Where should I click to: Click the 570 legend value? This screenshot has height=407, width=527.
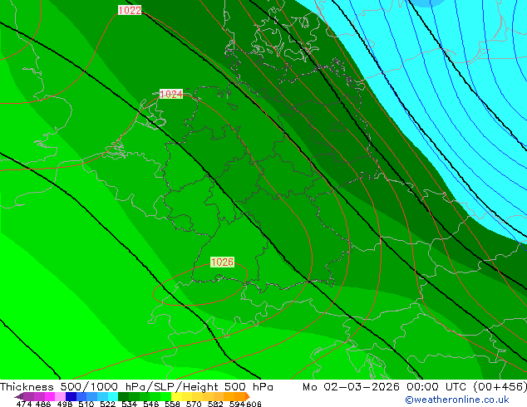coord(194,404)
